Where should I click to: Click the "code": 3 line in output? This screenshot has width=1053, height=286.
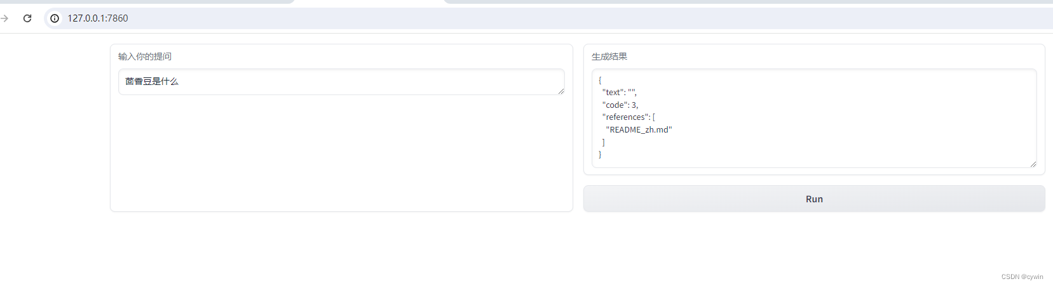point(620,105)
